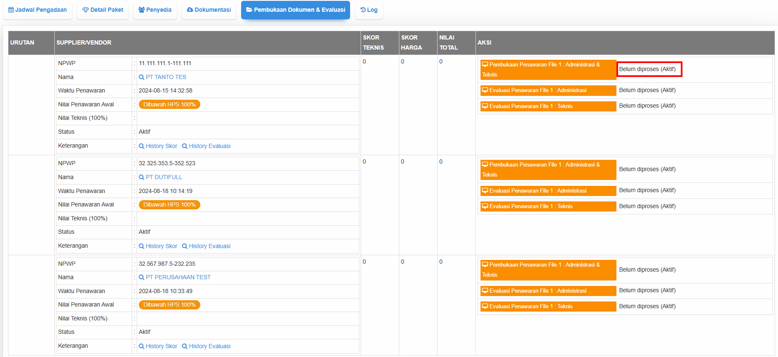Click magnifier icon beside PT TANTO TES
Screen dimensions: 778x357
(142, 77)
